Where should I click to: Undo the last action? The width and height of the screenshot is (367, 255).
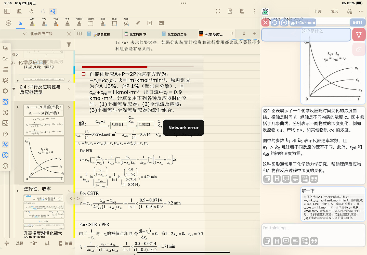pos(31,11)
